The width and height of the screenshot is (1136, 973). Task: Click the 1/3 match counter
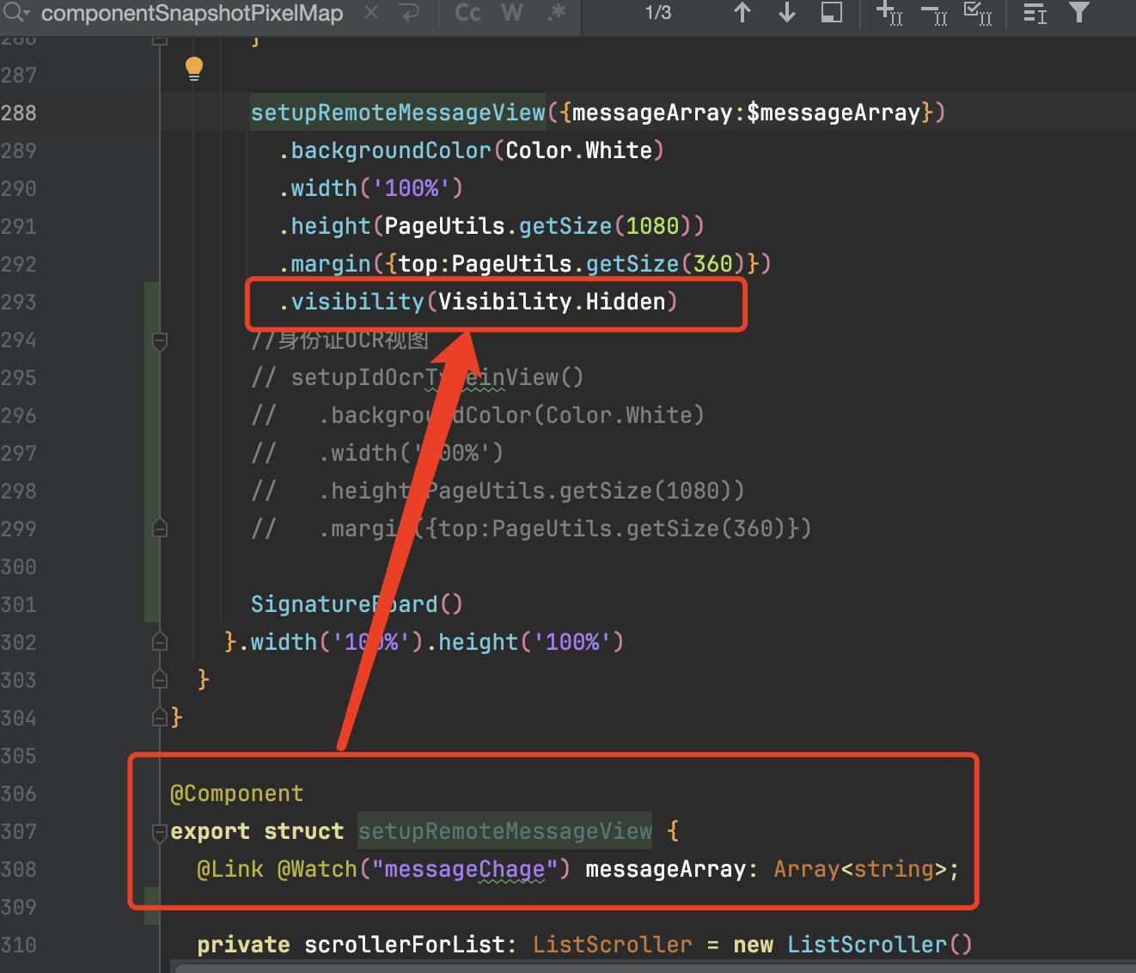pos(658,13)
